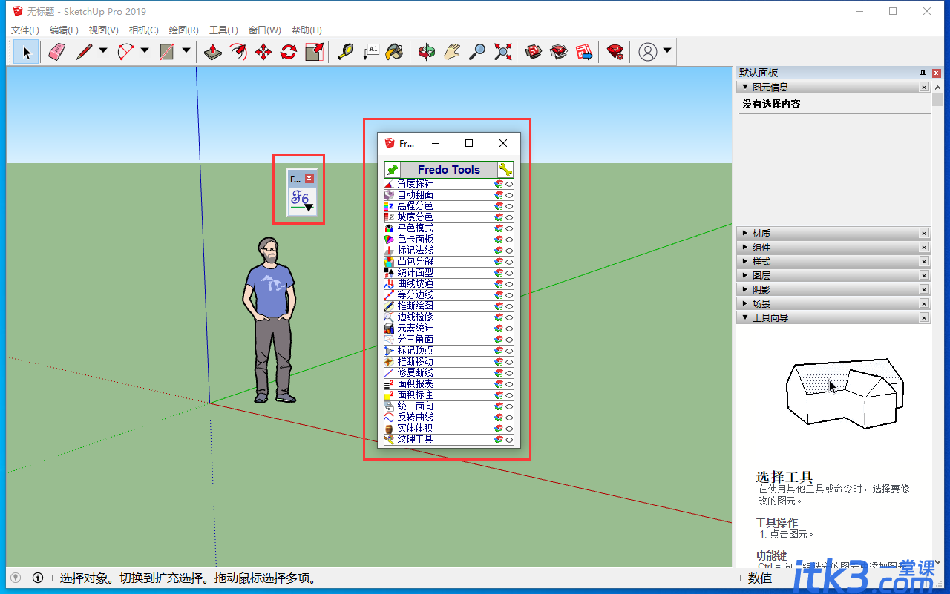Toggle the oval on the 纹理工具 row
950x594 pixels.
tap(510, 440)
